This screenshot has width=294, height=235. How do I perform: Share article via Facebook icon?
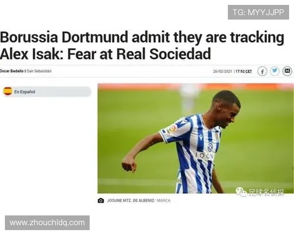tap(262, 71)
